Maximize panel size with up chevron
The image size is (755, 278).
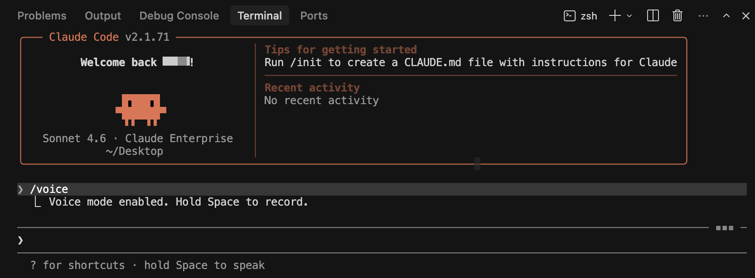click(726, 16)
